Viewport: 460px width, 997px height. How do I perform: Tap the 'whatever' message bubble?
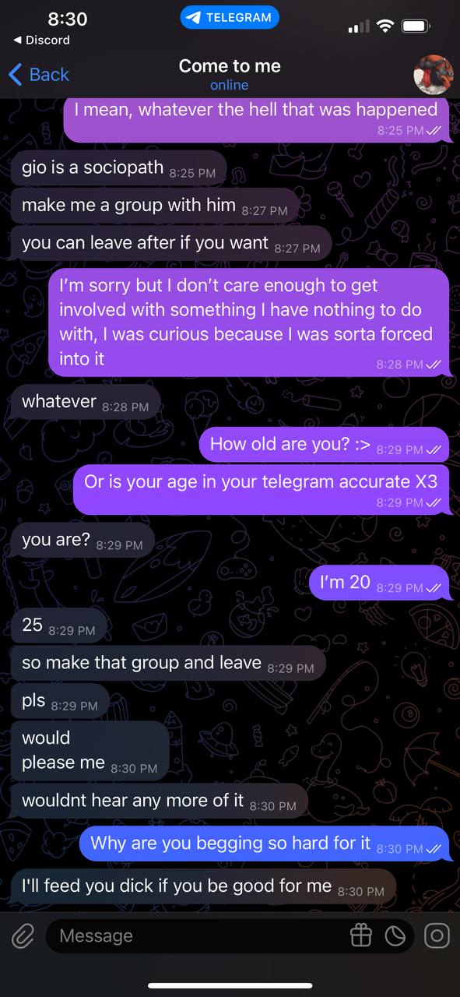(86, 403)
